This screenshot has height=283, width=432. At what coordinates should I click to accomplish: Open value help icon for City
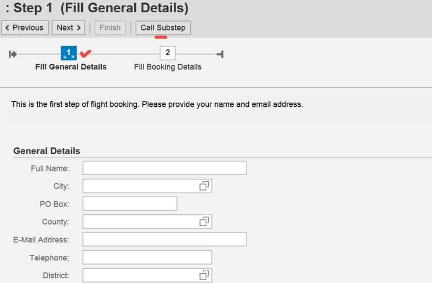pyautogui.click(x=204, y=186)
